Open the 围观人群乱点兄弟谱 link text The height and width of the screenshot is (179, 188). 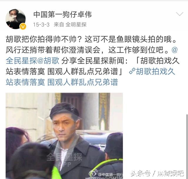pos(83,82)
